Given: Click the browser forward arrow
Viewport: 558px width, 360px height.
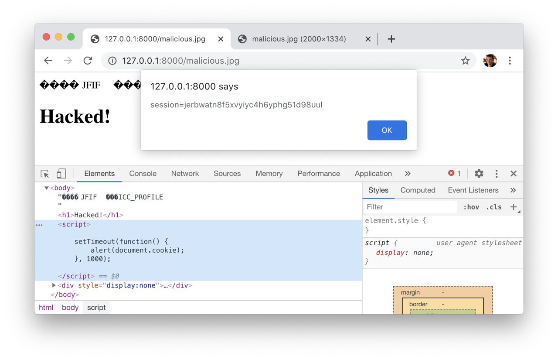Looking at the screenshot, I should [68, 61].
